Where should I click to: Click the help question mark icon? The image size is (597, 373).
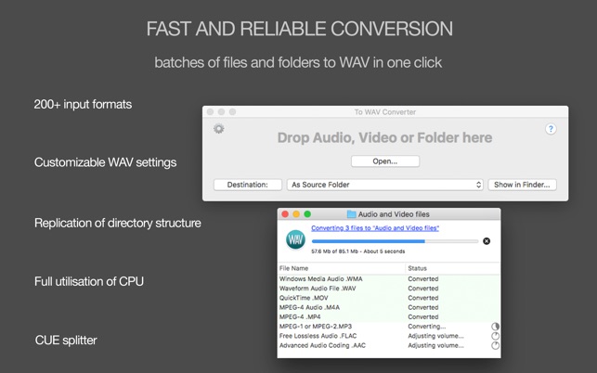coord(551,129)
